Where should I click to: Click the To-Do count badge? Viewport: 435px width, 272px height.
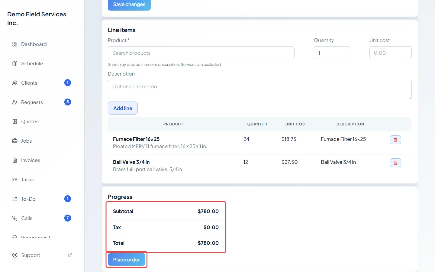tap(68, 199)
